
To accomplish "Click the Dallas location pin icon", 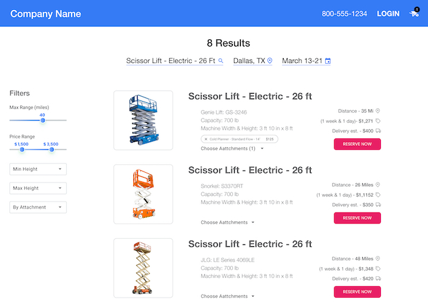I will point(270,61).
